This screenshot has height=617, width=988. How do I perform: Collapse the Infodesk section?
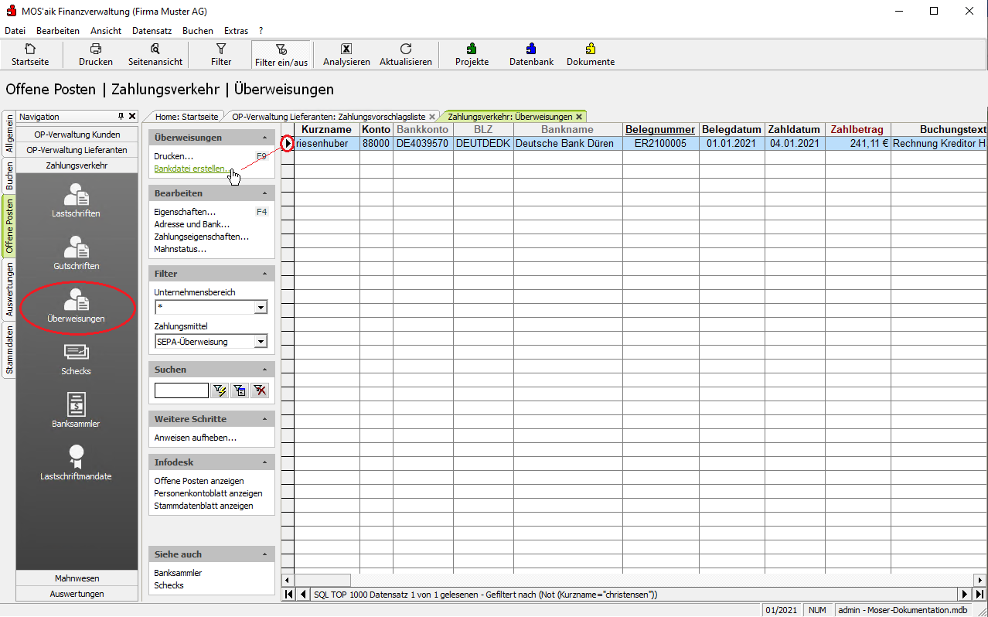265,462
